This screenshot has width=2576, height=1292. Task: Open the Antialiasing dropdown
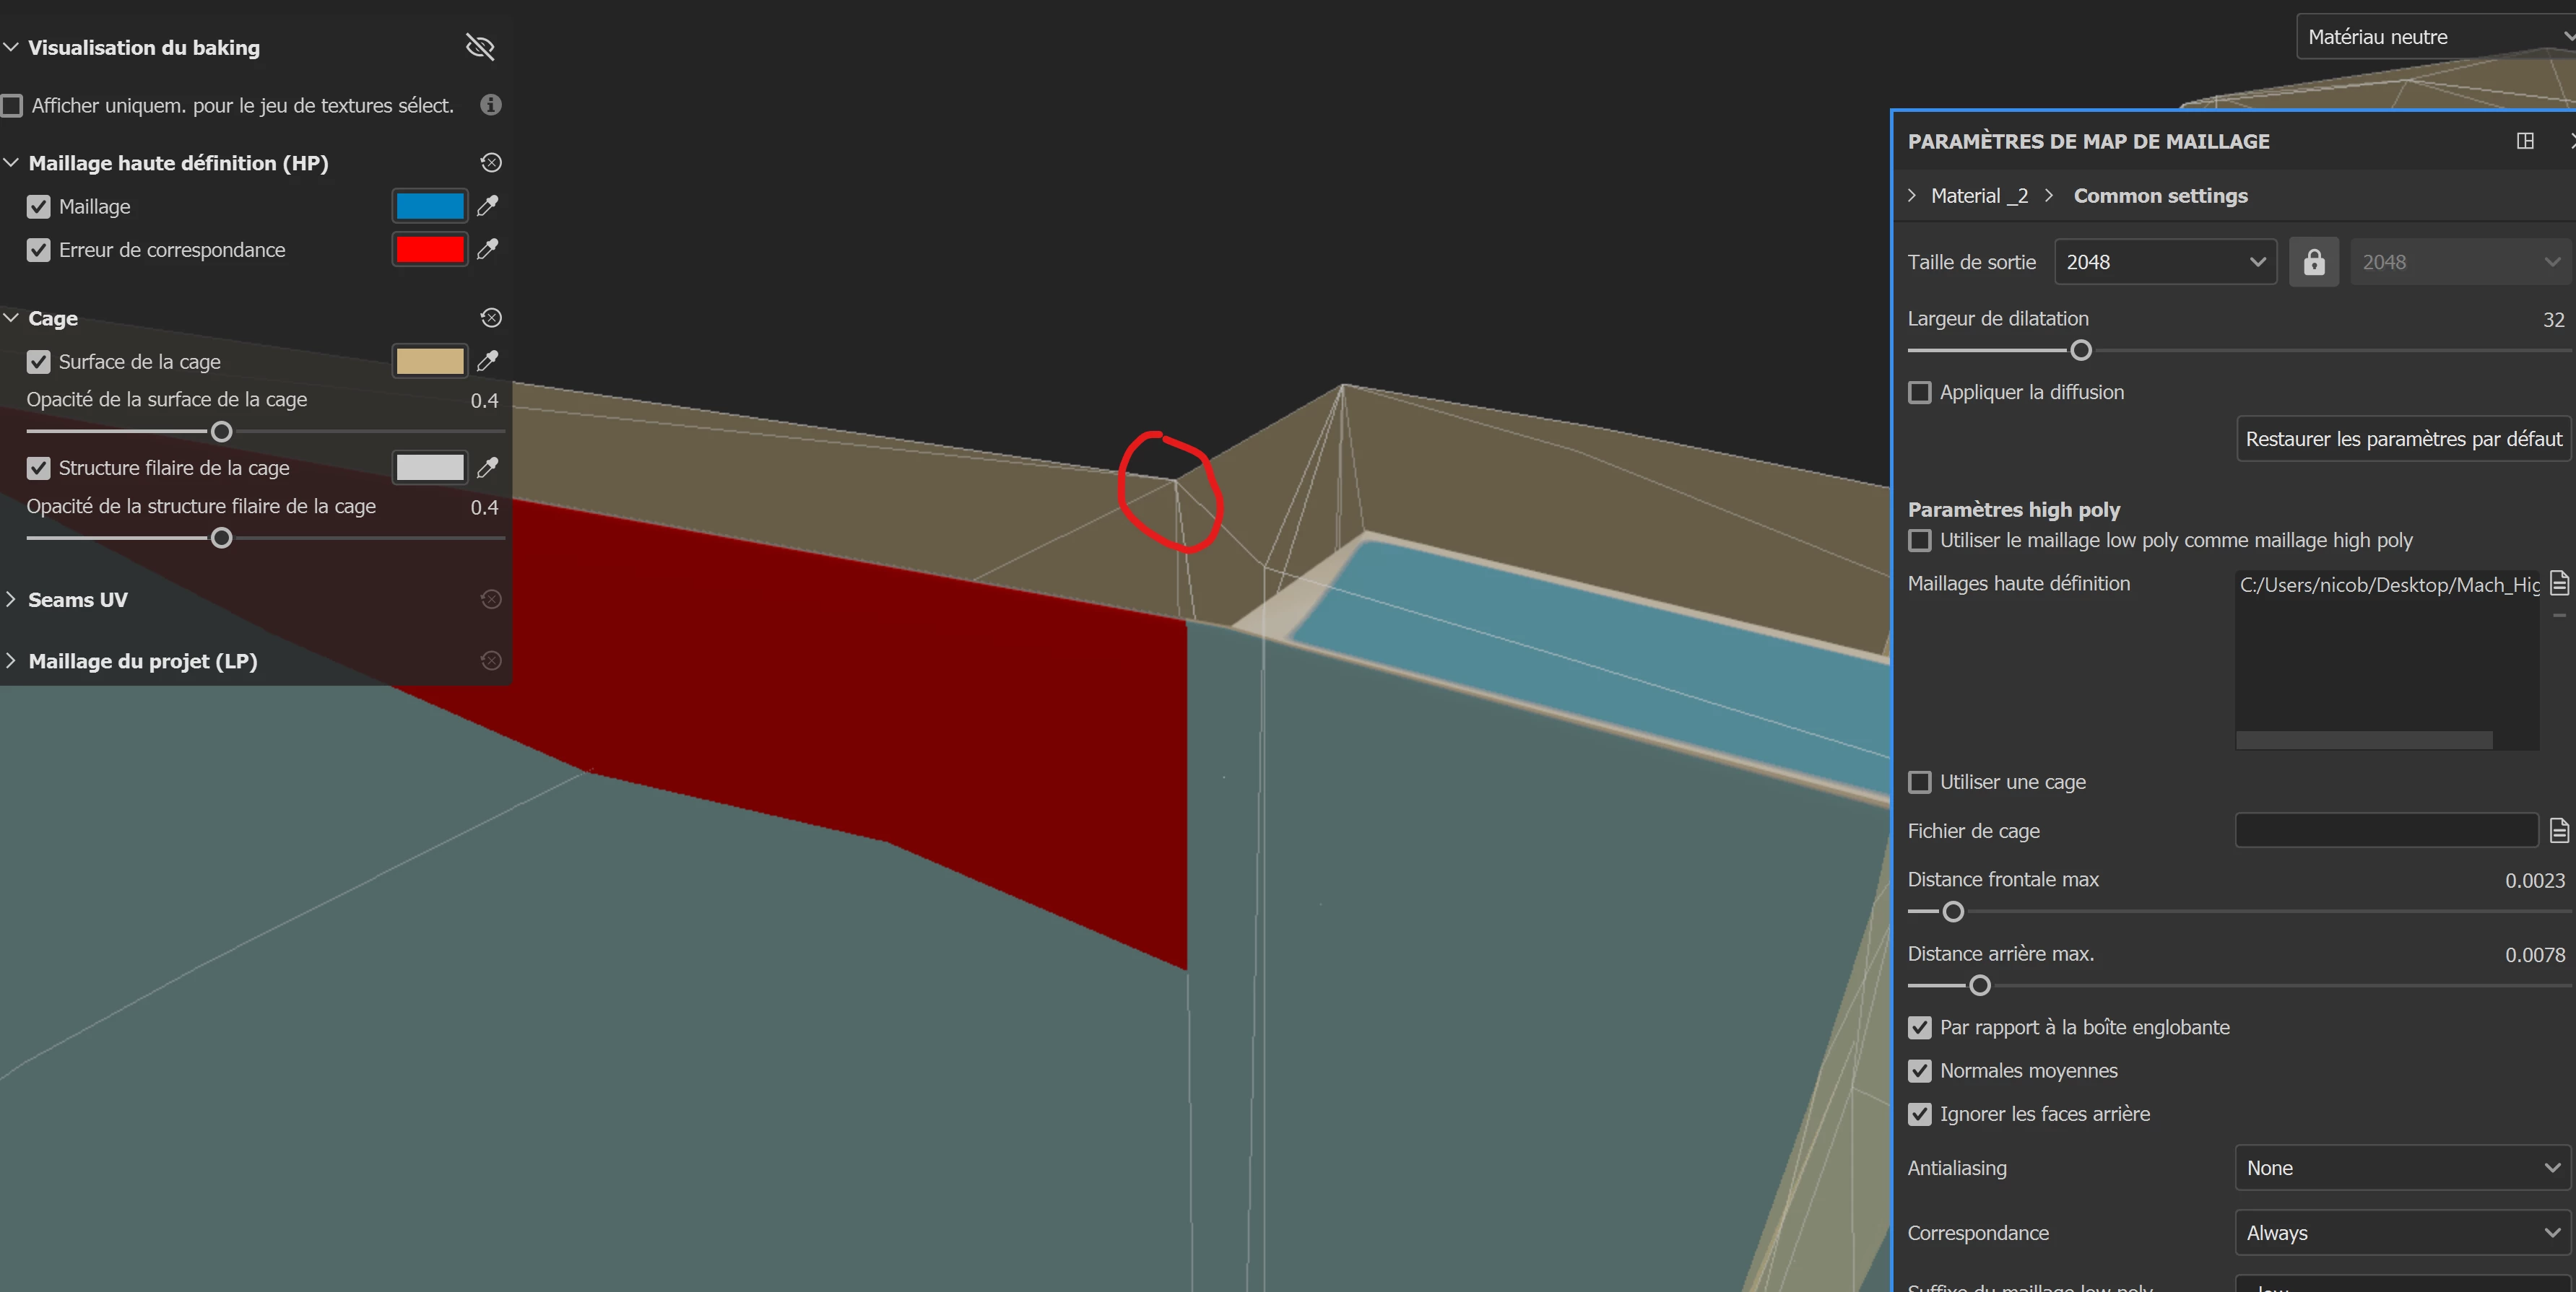[2401, 1168]
